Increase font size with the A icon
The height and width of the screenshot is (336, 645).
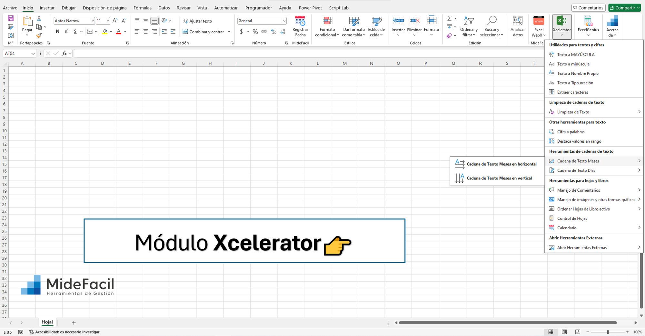(115, 21)
